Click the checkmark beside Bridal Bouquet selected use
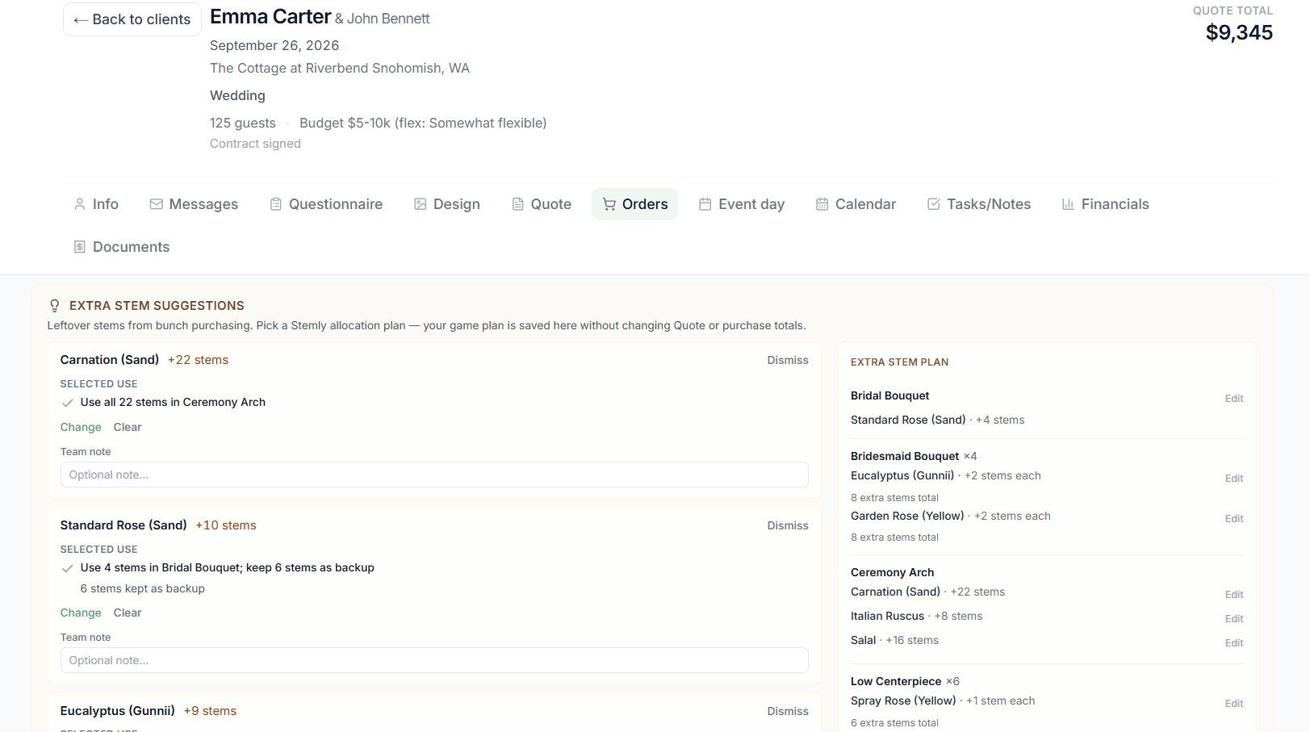Image resolution: width=1310 pixels, height=732 pixels. pyautogui.click(x=68, y=568)
